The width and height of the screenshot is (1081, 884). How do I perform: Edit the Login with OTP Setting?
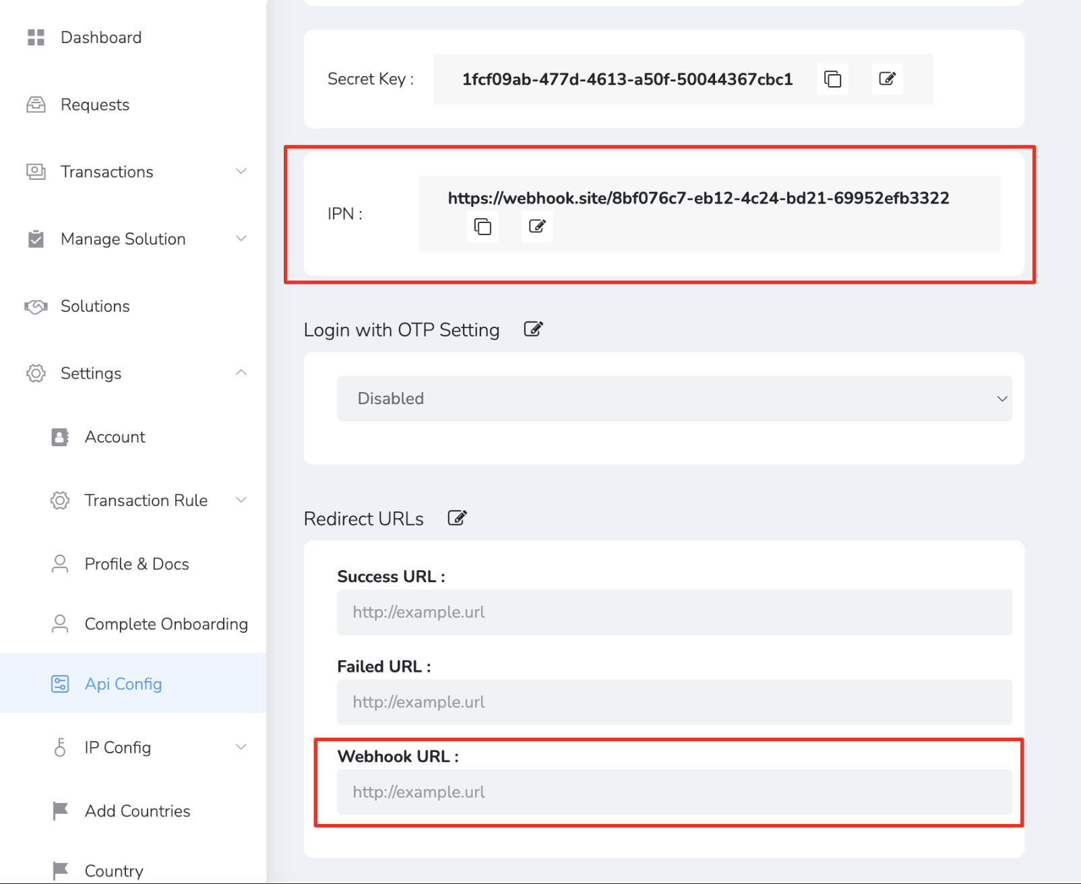tap(533, 329)
